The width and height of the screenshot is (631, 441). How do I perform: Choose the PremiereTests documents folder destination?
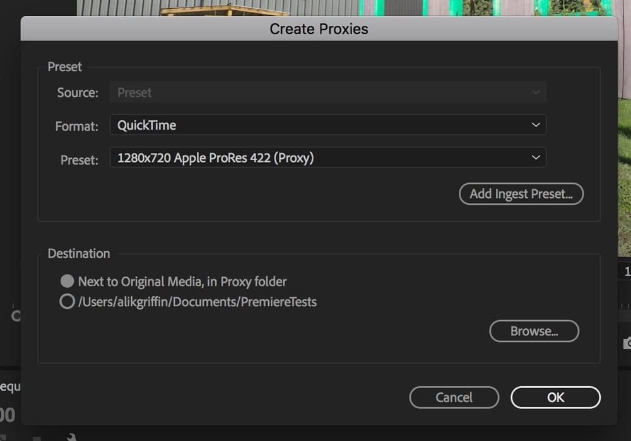click(x=67, y=301)
